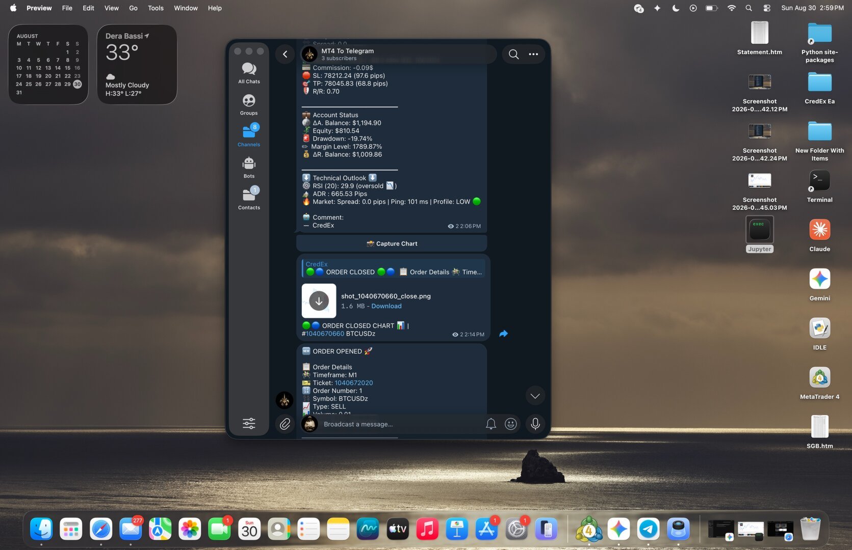Open Control Center toggles in menu bar
This screenshot has width=852, height=550.
tap(766, 8)
